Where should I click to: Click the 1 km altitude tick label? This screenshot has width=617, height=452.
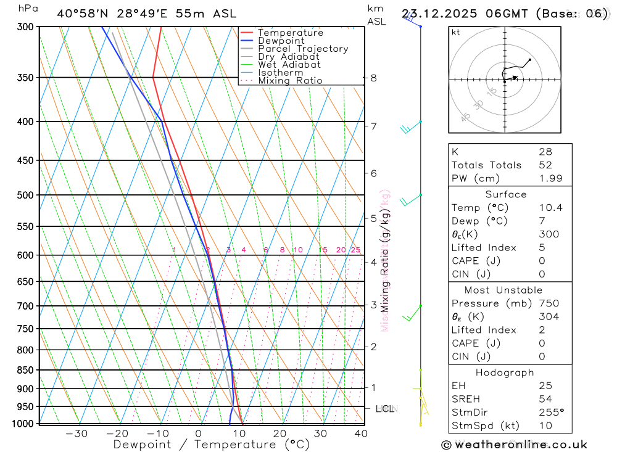coord(373,387)
